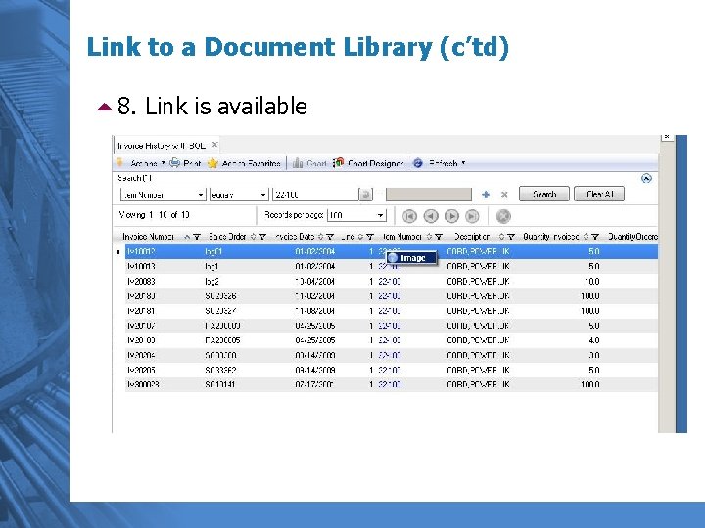Choose Image from the popup menu
This screenshot has height=528, width=705.
(x=411, y=258)
